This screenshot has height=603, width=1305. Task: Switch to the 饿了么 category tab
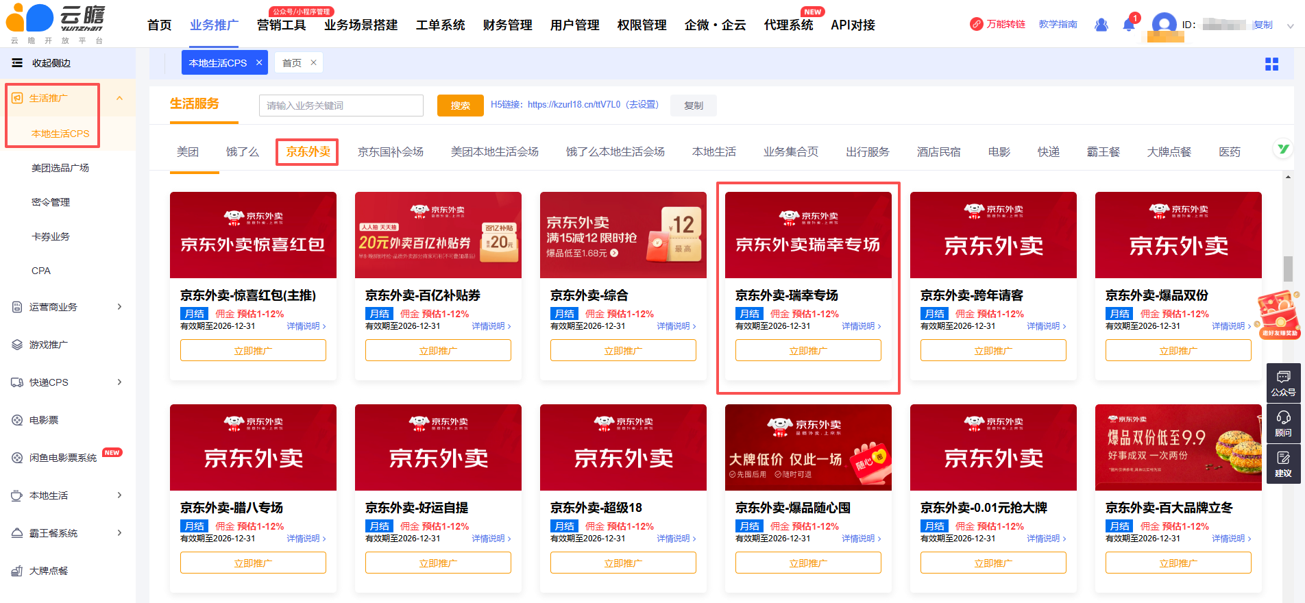pyautogui.click(x=243, y=152)
